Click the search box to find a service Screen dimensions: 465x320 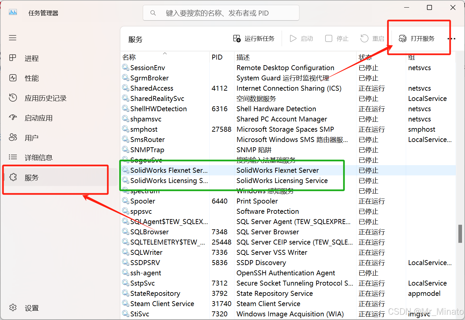coord(221,13)
